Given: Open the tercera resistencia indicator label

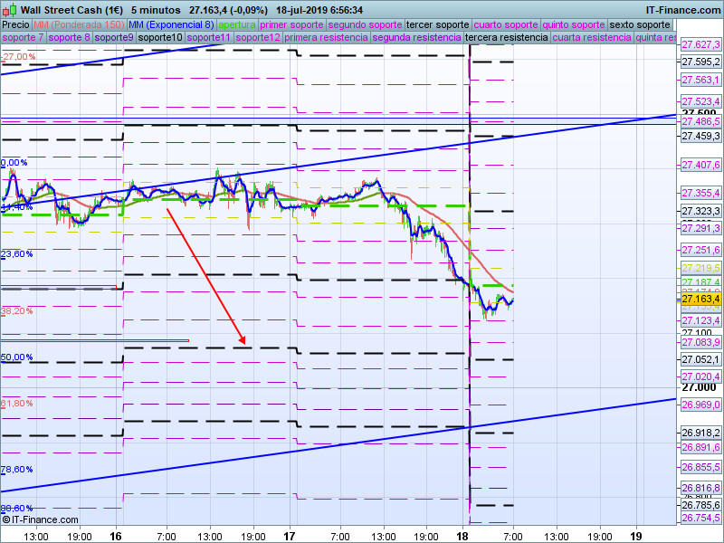Looking at the screenshot, I should pyautogui.click(x=506, y=38).
